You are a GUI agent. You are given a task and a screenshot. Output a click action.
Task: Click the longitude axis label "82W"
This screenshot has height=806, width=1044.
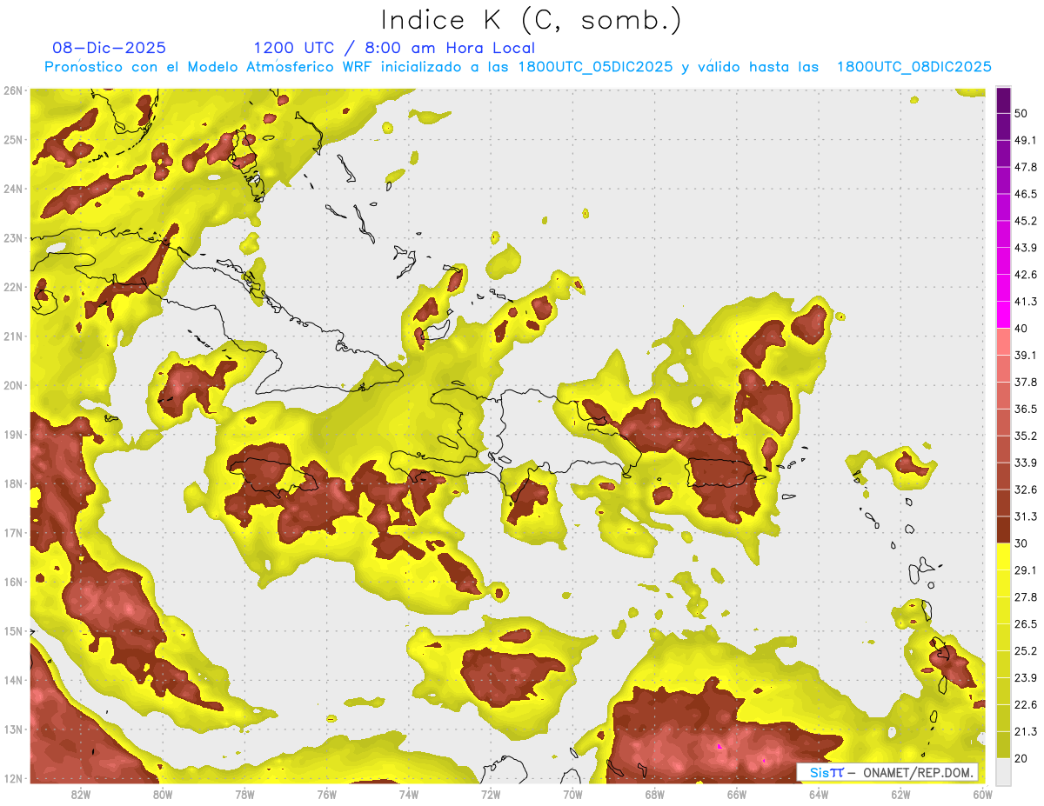[81, 794]
